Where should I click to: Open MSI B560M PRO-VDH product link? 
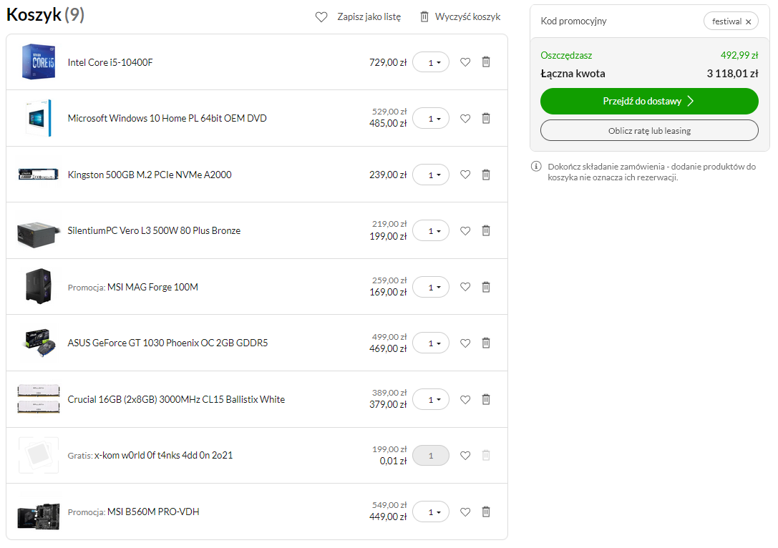pyautogui.click(x=153, y=512)
